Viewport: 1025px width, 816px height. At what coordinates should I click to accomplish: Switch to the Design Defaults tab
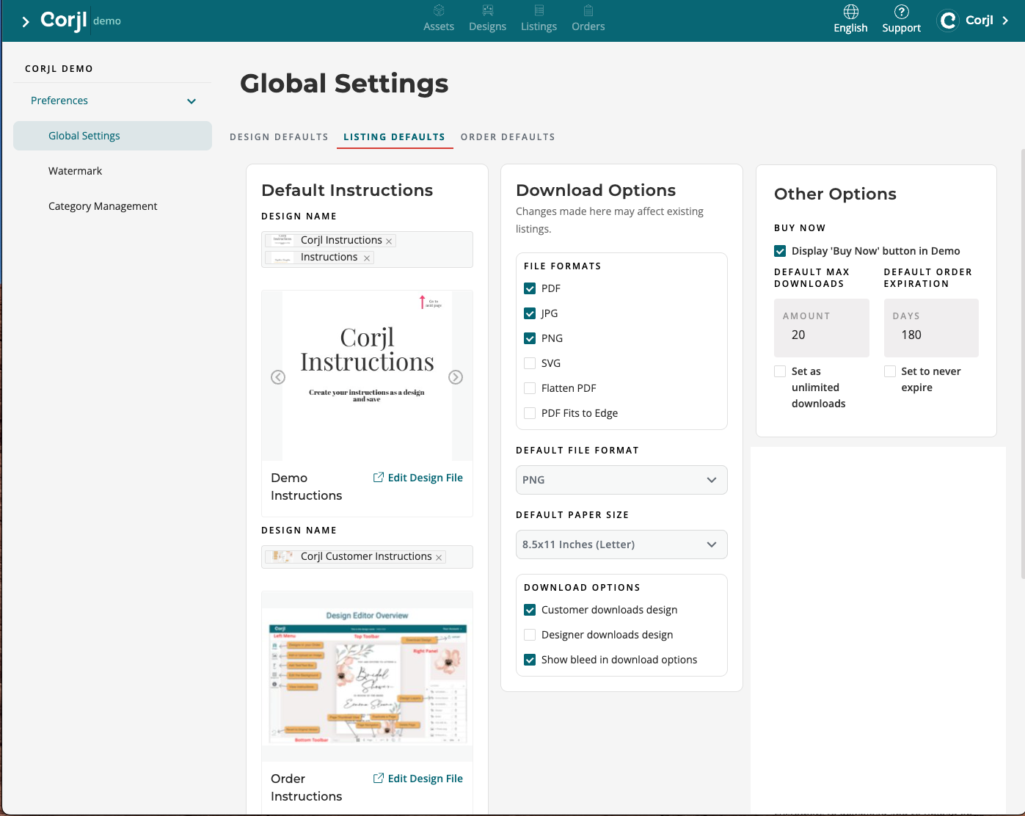tap(279, 137)
